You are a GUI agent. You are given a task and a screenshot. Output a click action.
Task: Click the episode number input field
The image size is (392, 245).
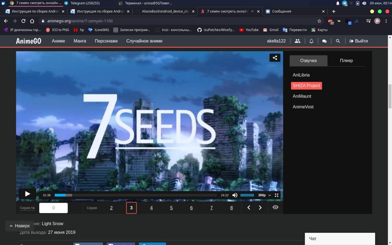[53, 208]
